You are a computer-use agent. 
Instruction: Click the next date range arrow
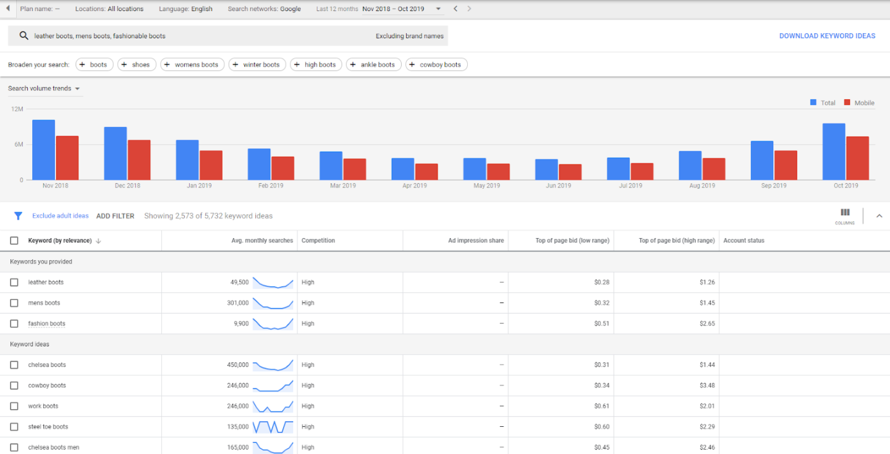coord(469,9)
